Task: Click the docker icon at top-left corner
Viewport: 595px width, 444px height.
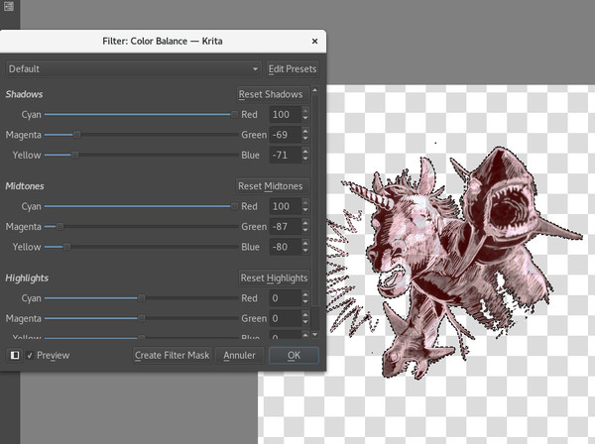Action: 9,6
